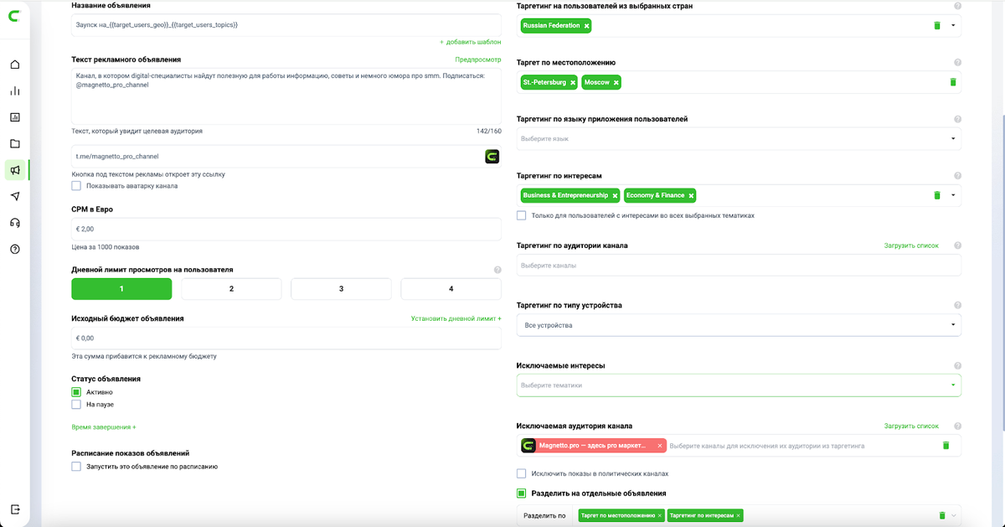Remove 'Таргетинг по интересам' split tag
Screen dimensions: 1005x527
tap(740, 516)
